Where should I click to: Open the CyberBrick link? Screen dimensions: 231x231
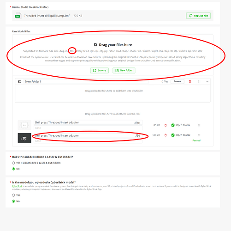pos(17,186)
